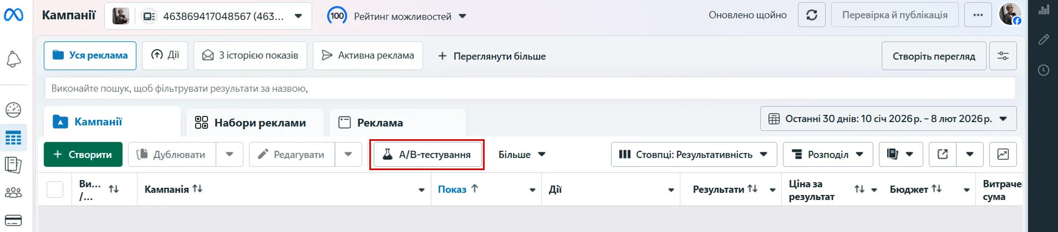Click the reports icon dropdown button

pyautogui.click(x=901, y=154)
